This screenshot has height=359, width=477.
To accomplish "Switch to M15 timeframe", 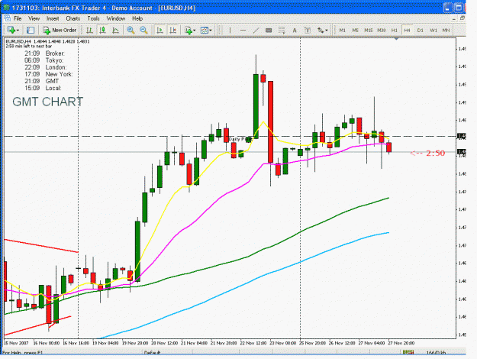I will 368,30.
